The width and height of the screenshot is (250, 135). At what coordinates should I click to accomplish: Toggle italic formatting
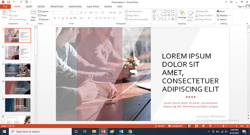pos(59,18)
